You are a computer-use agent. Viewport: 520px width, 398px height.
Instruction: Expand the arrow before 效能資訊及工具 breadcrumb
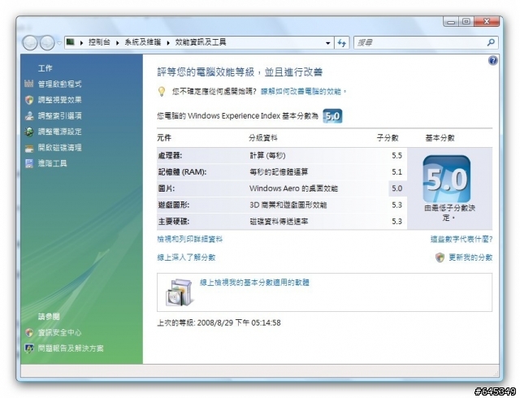pos(168,42)
